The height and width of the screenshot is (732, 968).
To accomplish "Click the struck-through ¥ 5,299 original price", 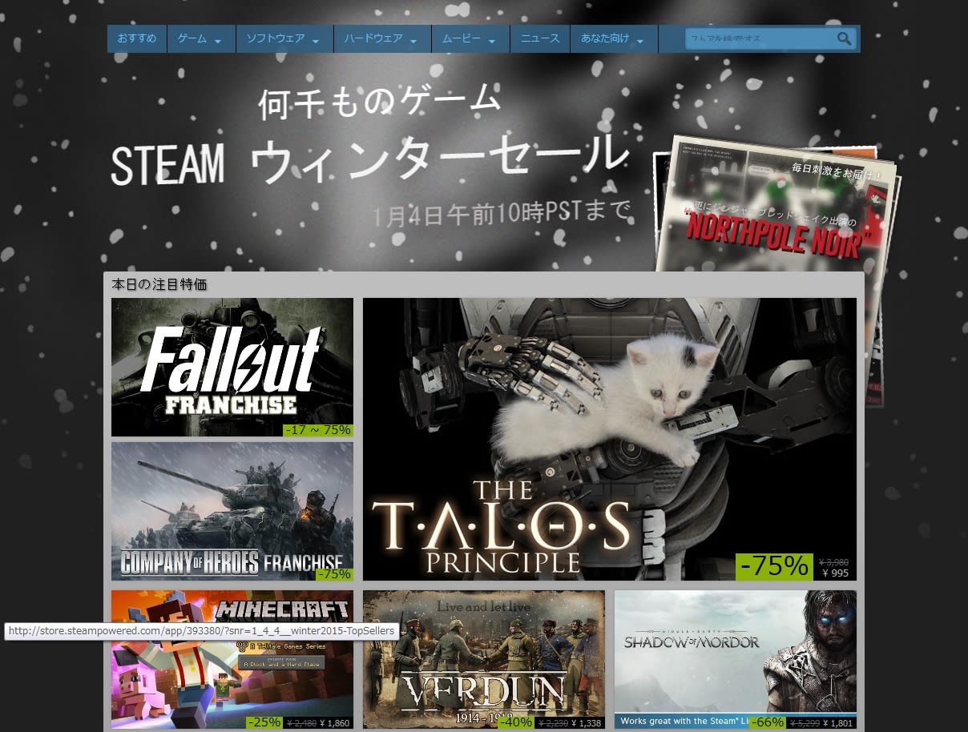I will click(x=804, y=723).
